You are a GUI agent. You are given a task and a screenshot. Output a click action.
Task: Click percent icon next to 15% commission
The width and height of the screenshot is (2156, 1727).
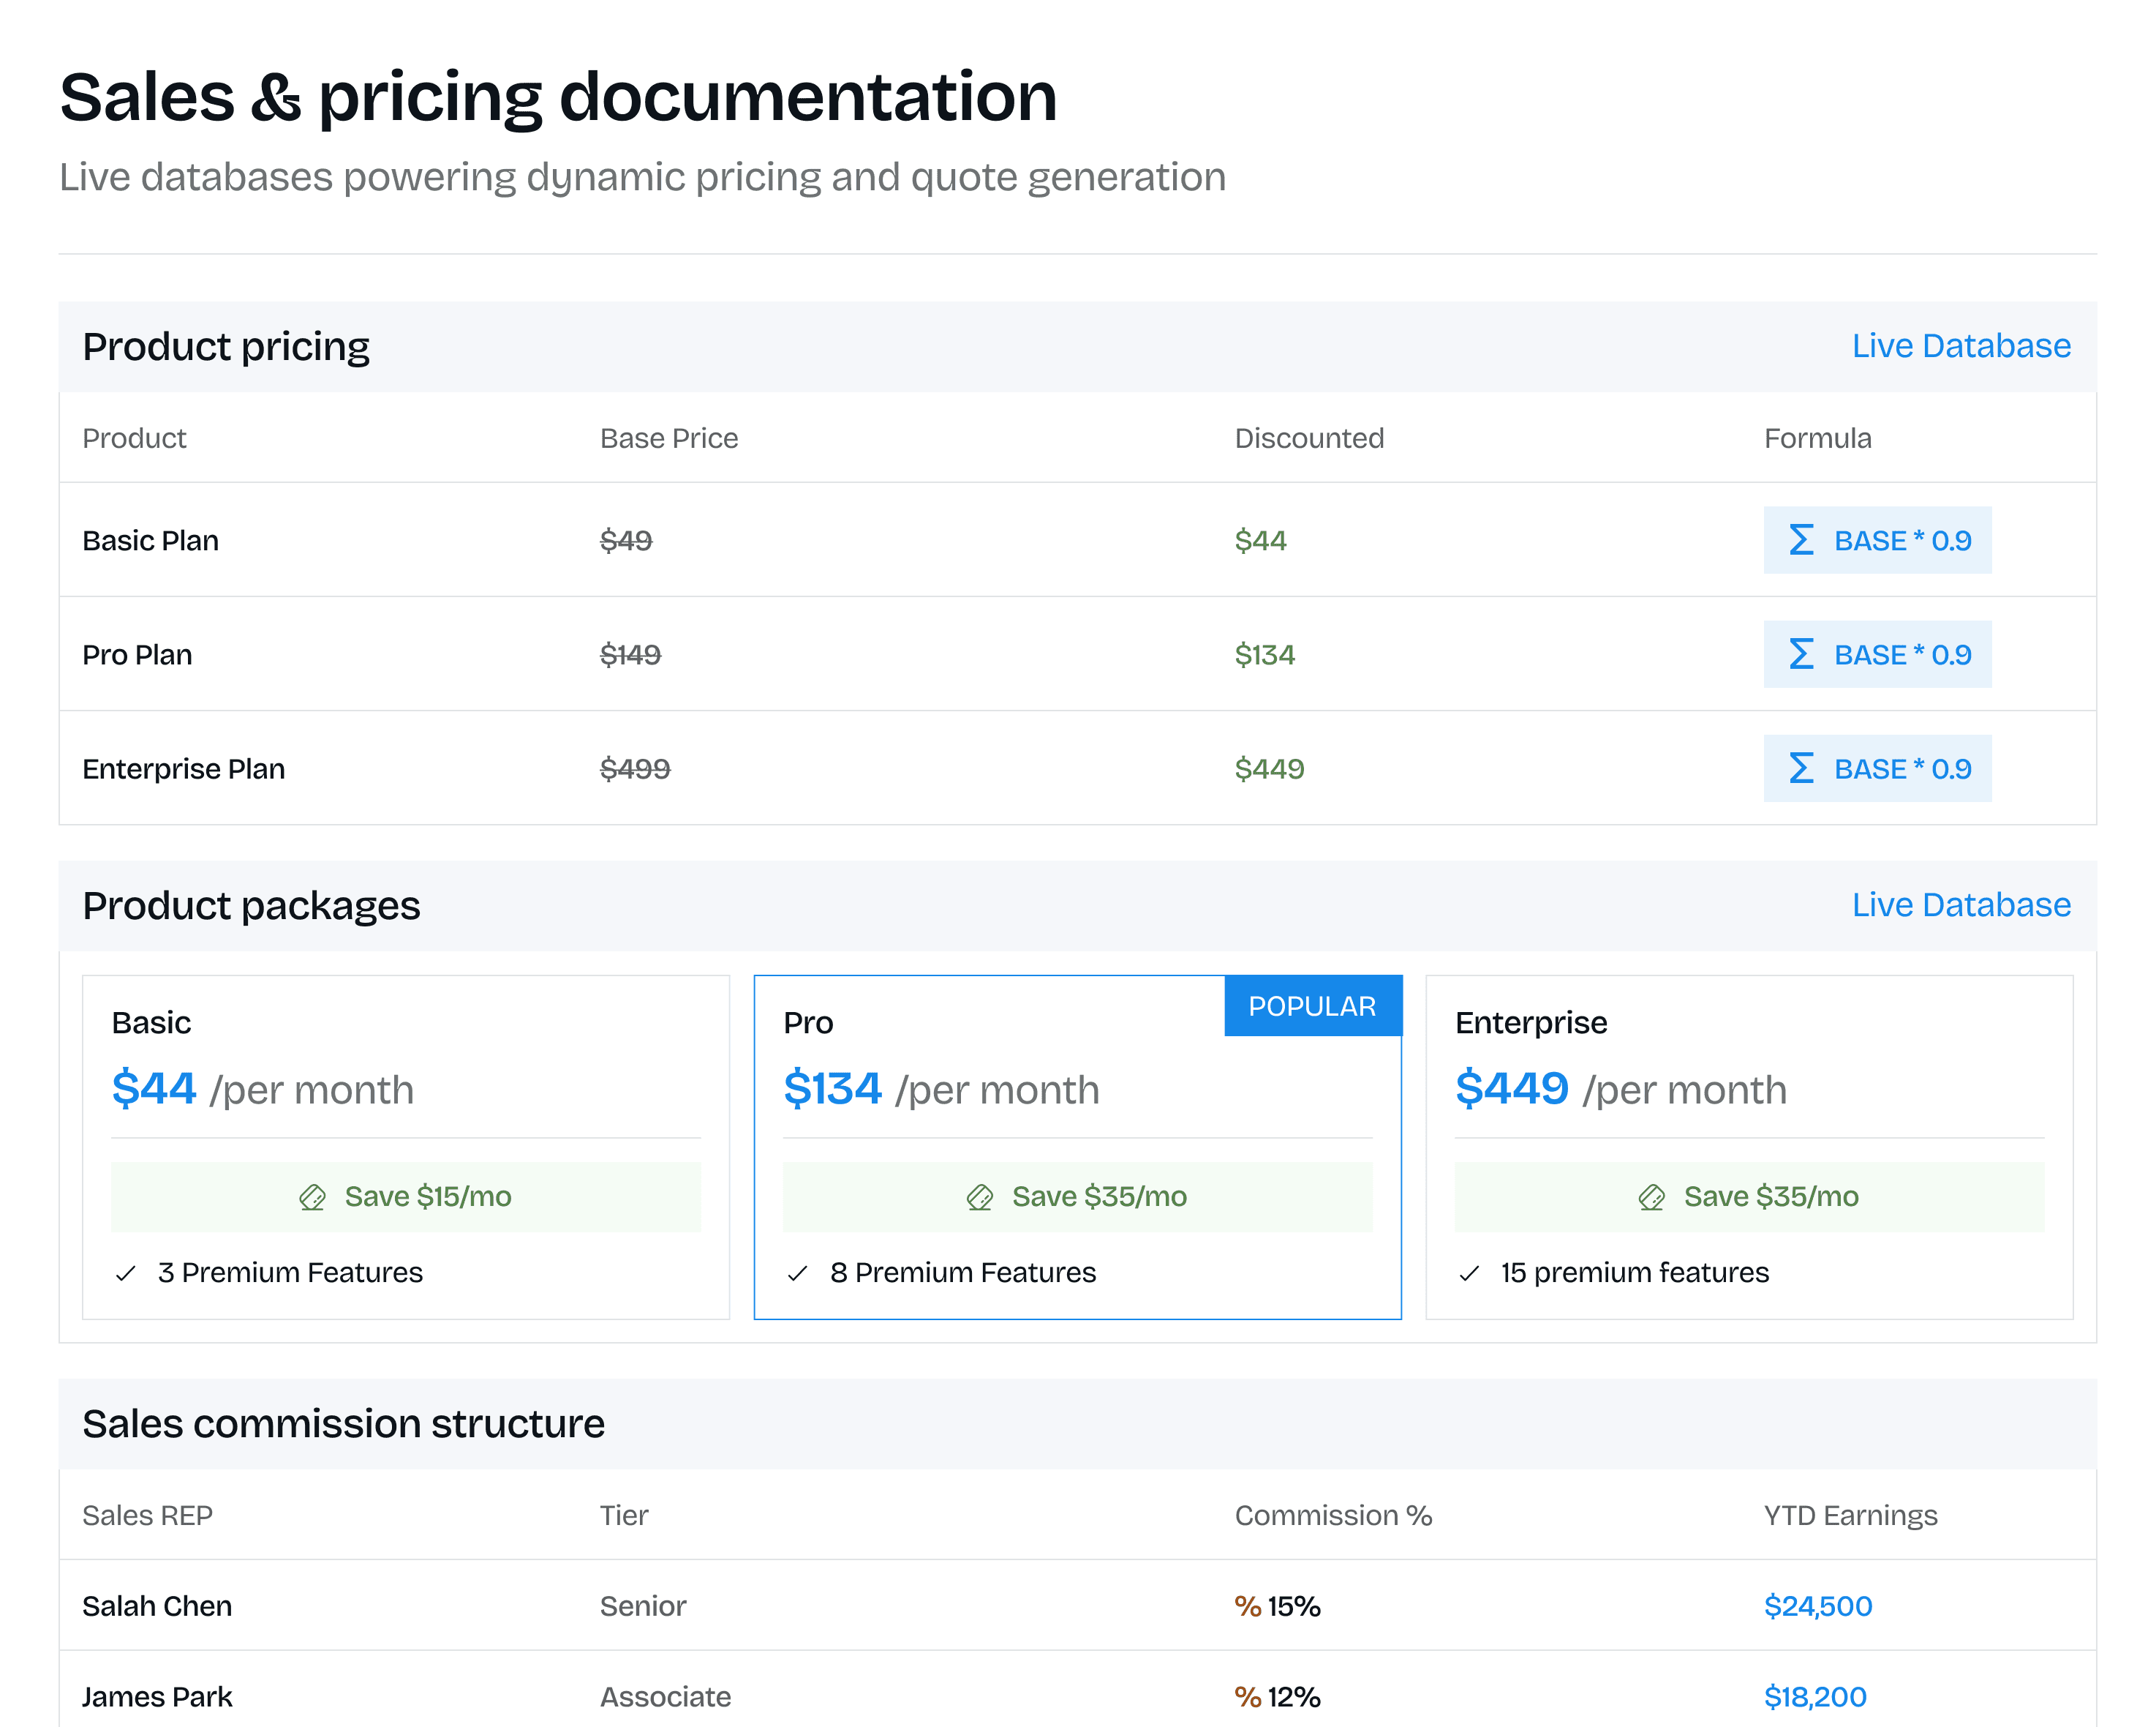click(x=1247, y=1606)
